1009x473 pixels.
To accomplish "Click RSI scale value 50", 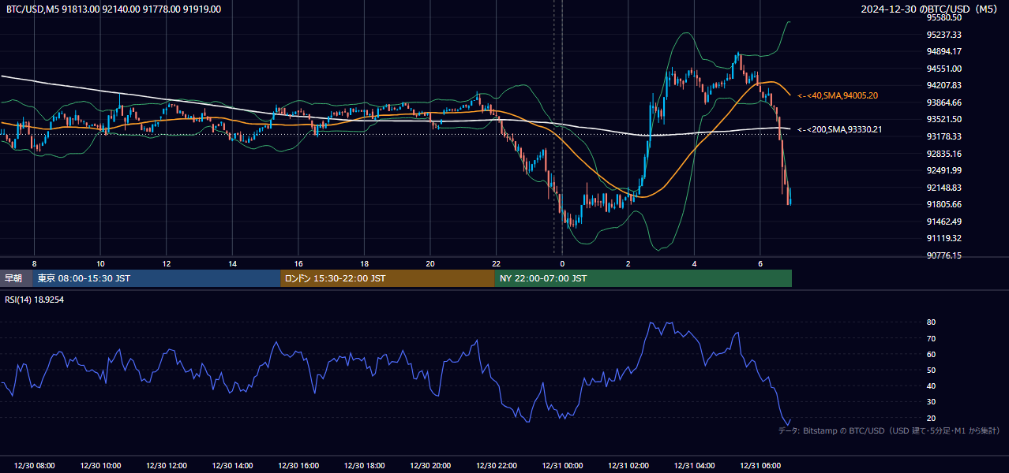I will (932, 370).
